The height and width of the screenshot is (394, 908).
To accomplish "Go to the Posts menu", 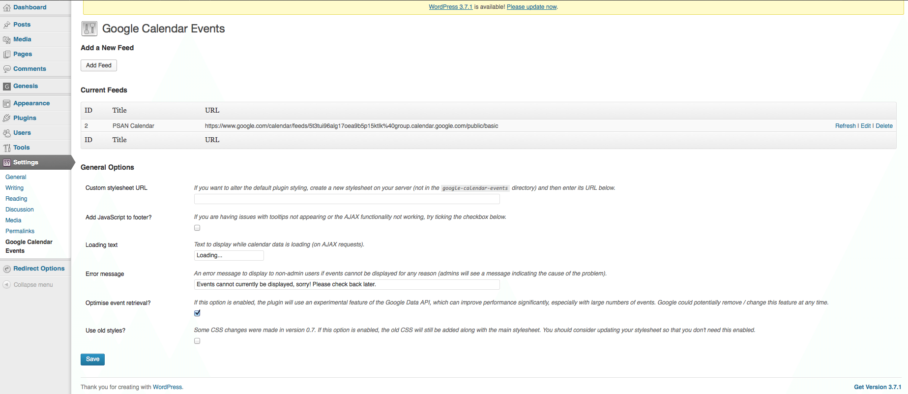I will (x=22, y=25).
